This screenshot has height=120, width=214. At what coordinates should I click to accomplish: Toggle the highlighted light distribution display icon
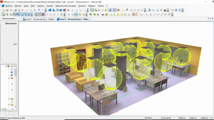[114, 10]
